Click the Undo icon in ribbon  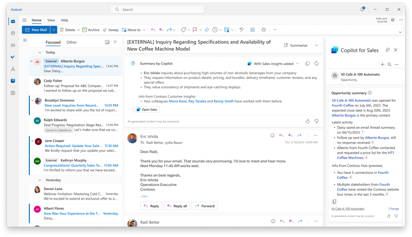pos(241,30)
